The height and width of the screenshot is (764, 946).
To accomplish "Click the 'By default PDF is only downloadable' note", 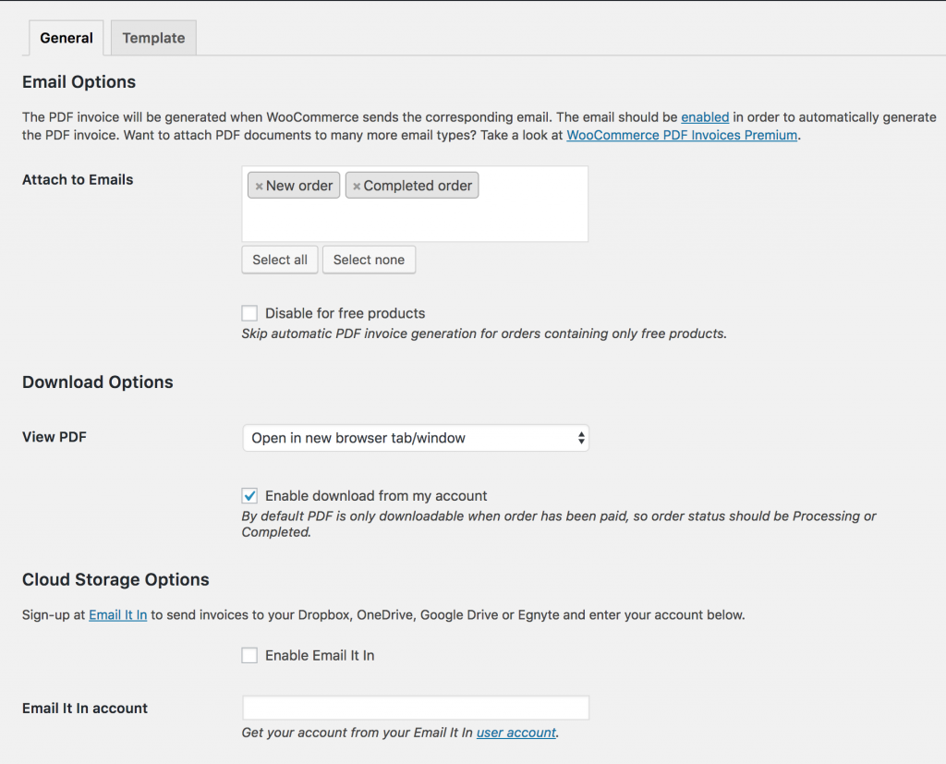I will (559, 524).
